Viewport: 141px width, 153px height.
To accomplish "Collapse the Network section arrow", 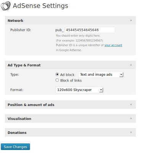I will click(x=131, y=20).
